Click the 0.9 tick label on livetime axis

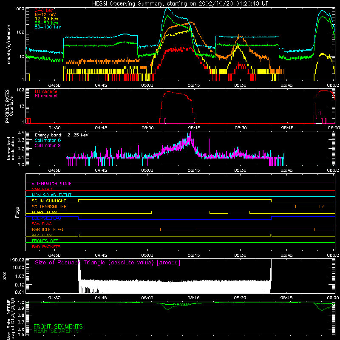[21, 309]
